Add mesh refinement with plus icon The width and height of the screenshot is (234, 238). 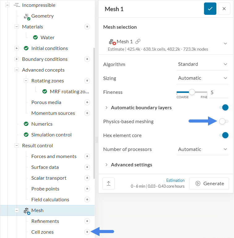[x=87, y=221]
